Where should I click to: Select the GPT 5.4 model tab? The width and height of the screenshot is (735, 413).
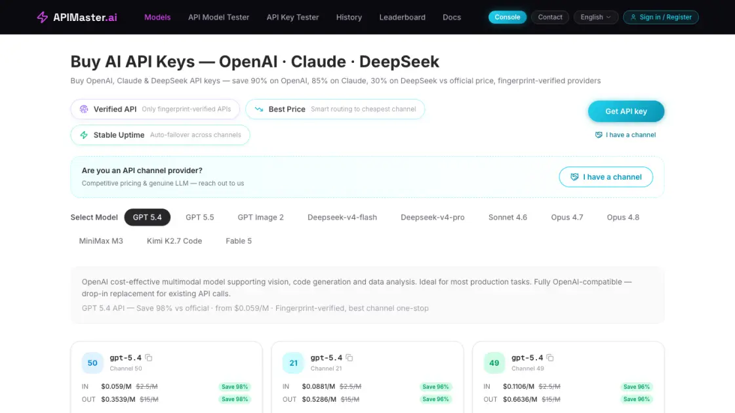pyautogui.click(x=147, y=218)
